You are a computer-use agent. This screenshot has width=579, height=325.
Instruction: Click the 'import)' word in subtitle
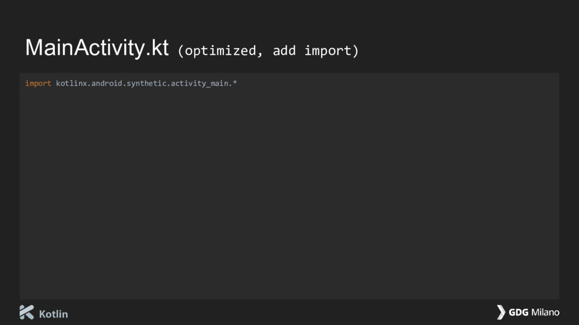(x=331, y=51)
